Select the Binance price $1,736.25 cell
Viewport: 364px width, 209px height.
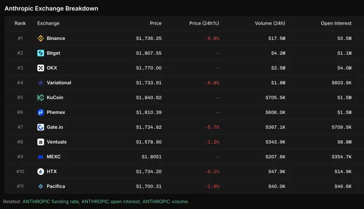(x=149, y=38)
